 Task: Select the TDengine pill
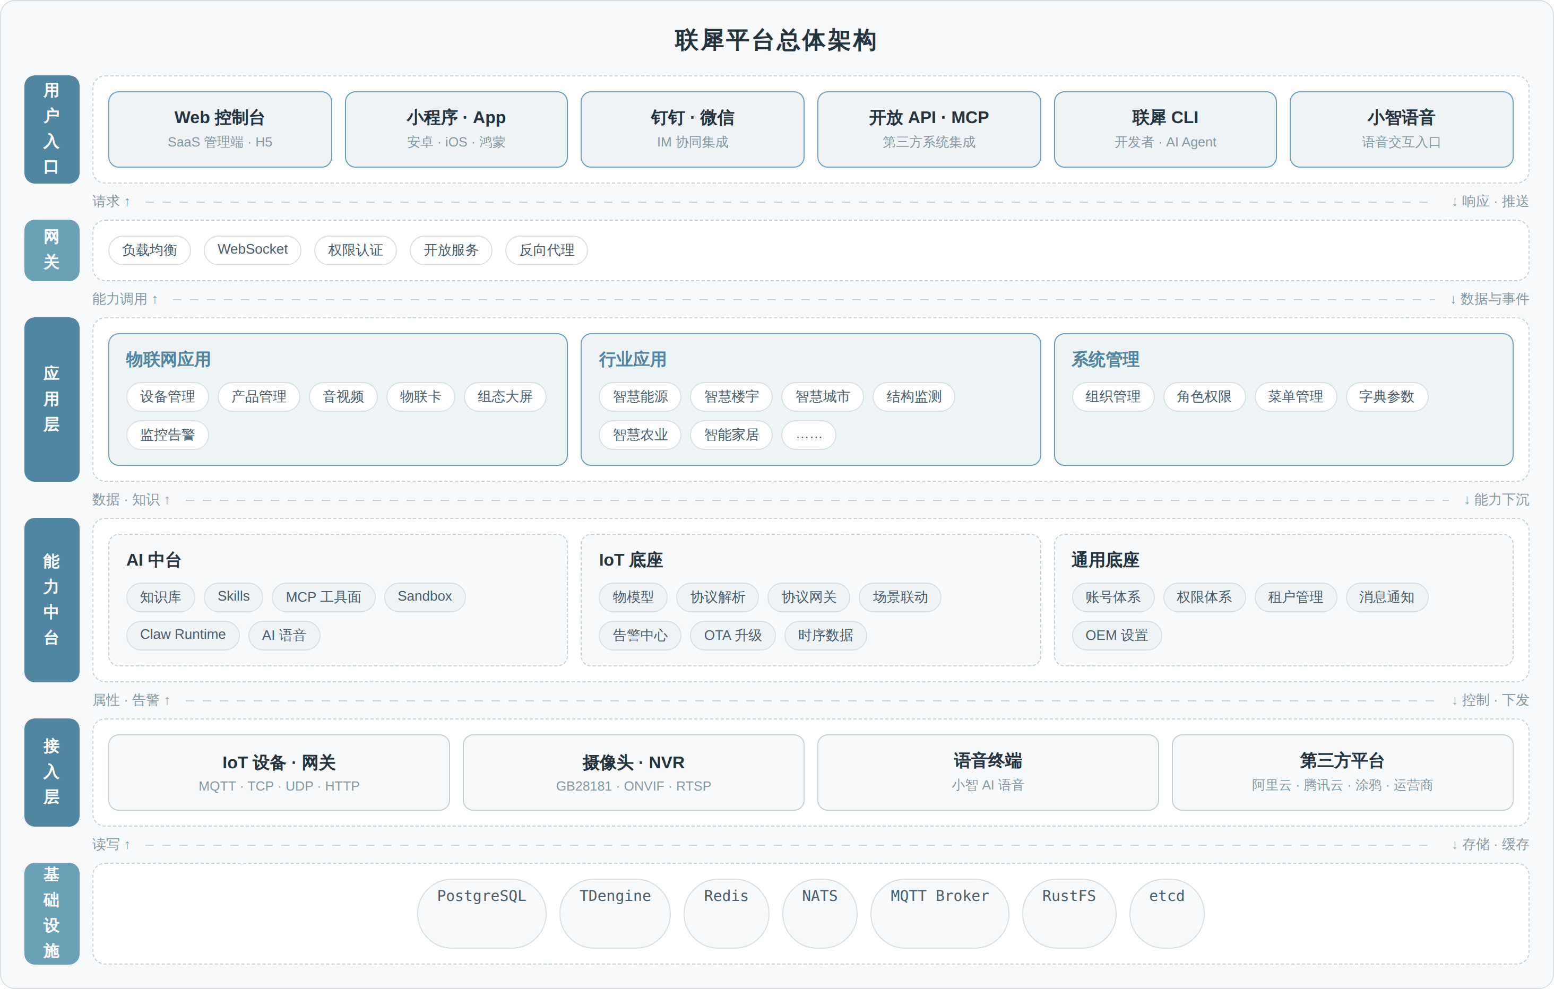tap(615, 913)
